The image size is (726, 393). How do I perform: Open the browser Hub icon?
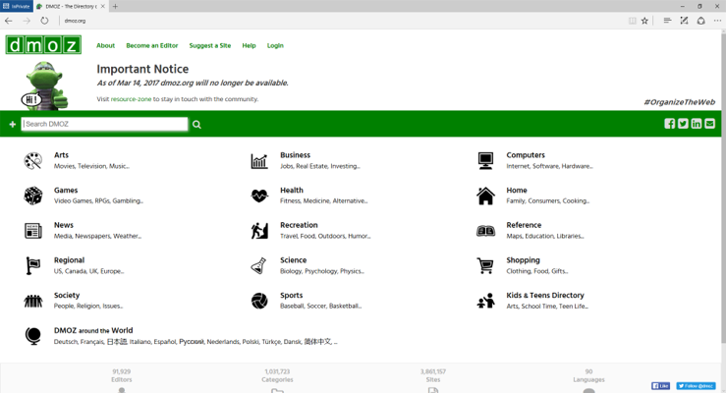click(667, 21)
